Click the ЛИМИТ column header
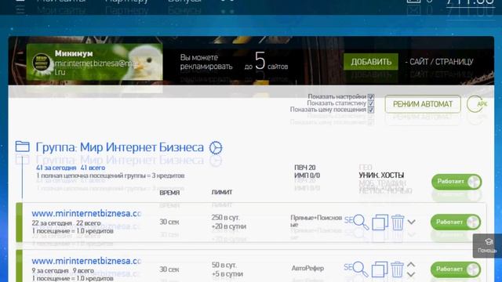The height and width of the screenshot is (282, 502). point(221,192)
